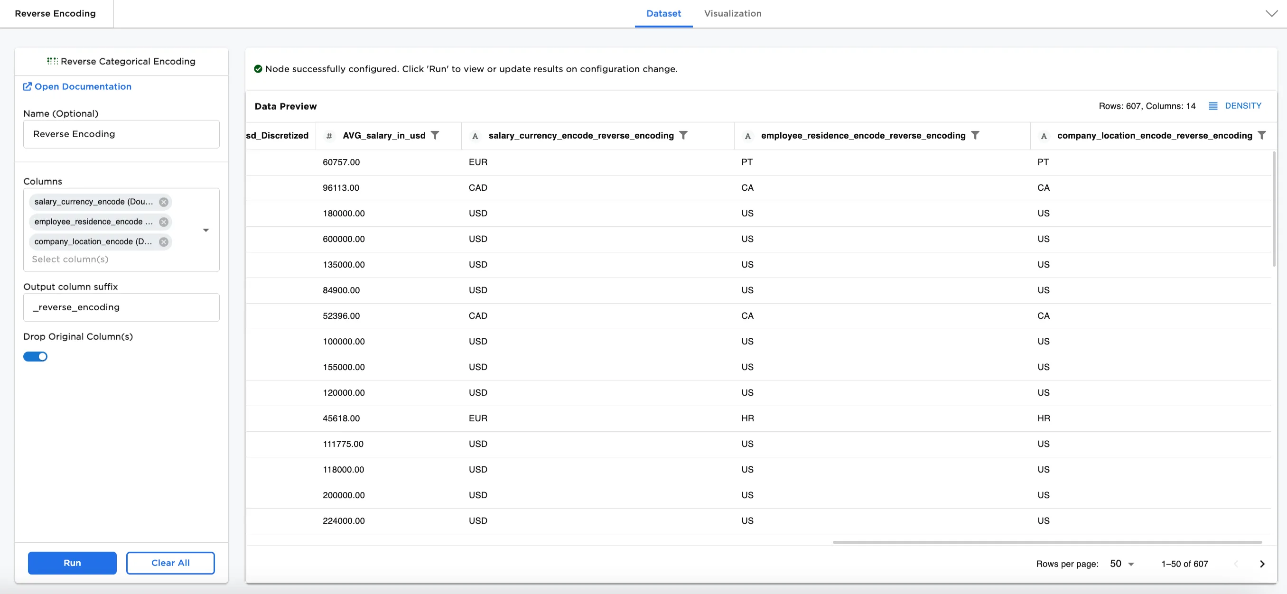
Task: Go to next page of rows
Action: 1262,564
